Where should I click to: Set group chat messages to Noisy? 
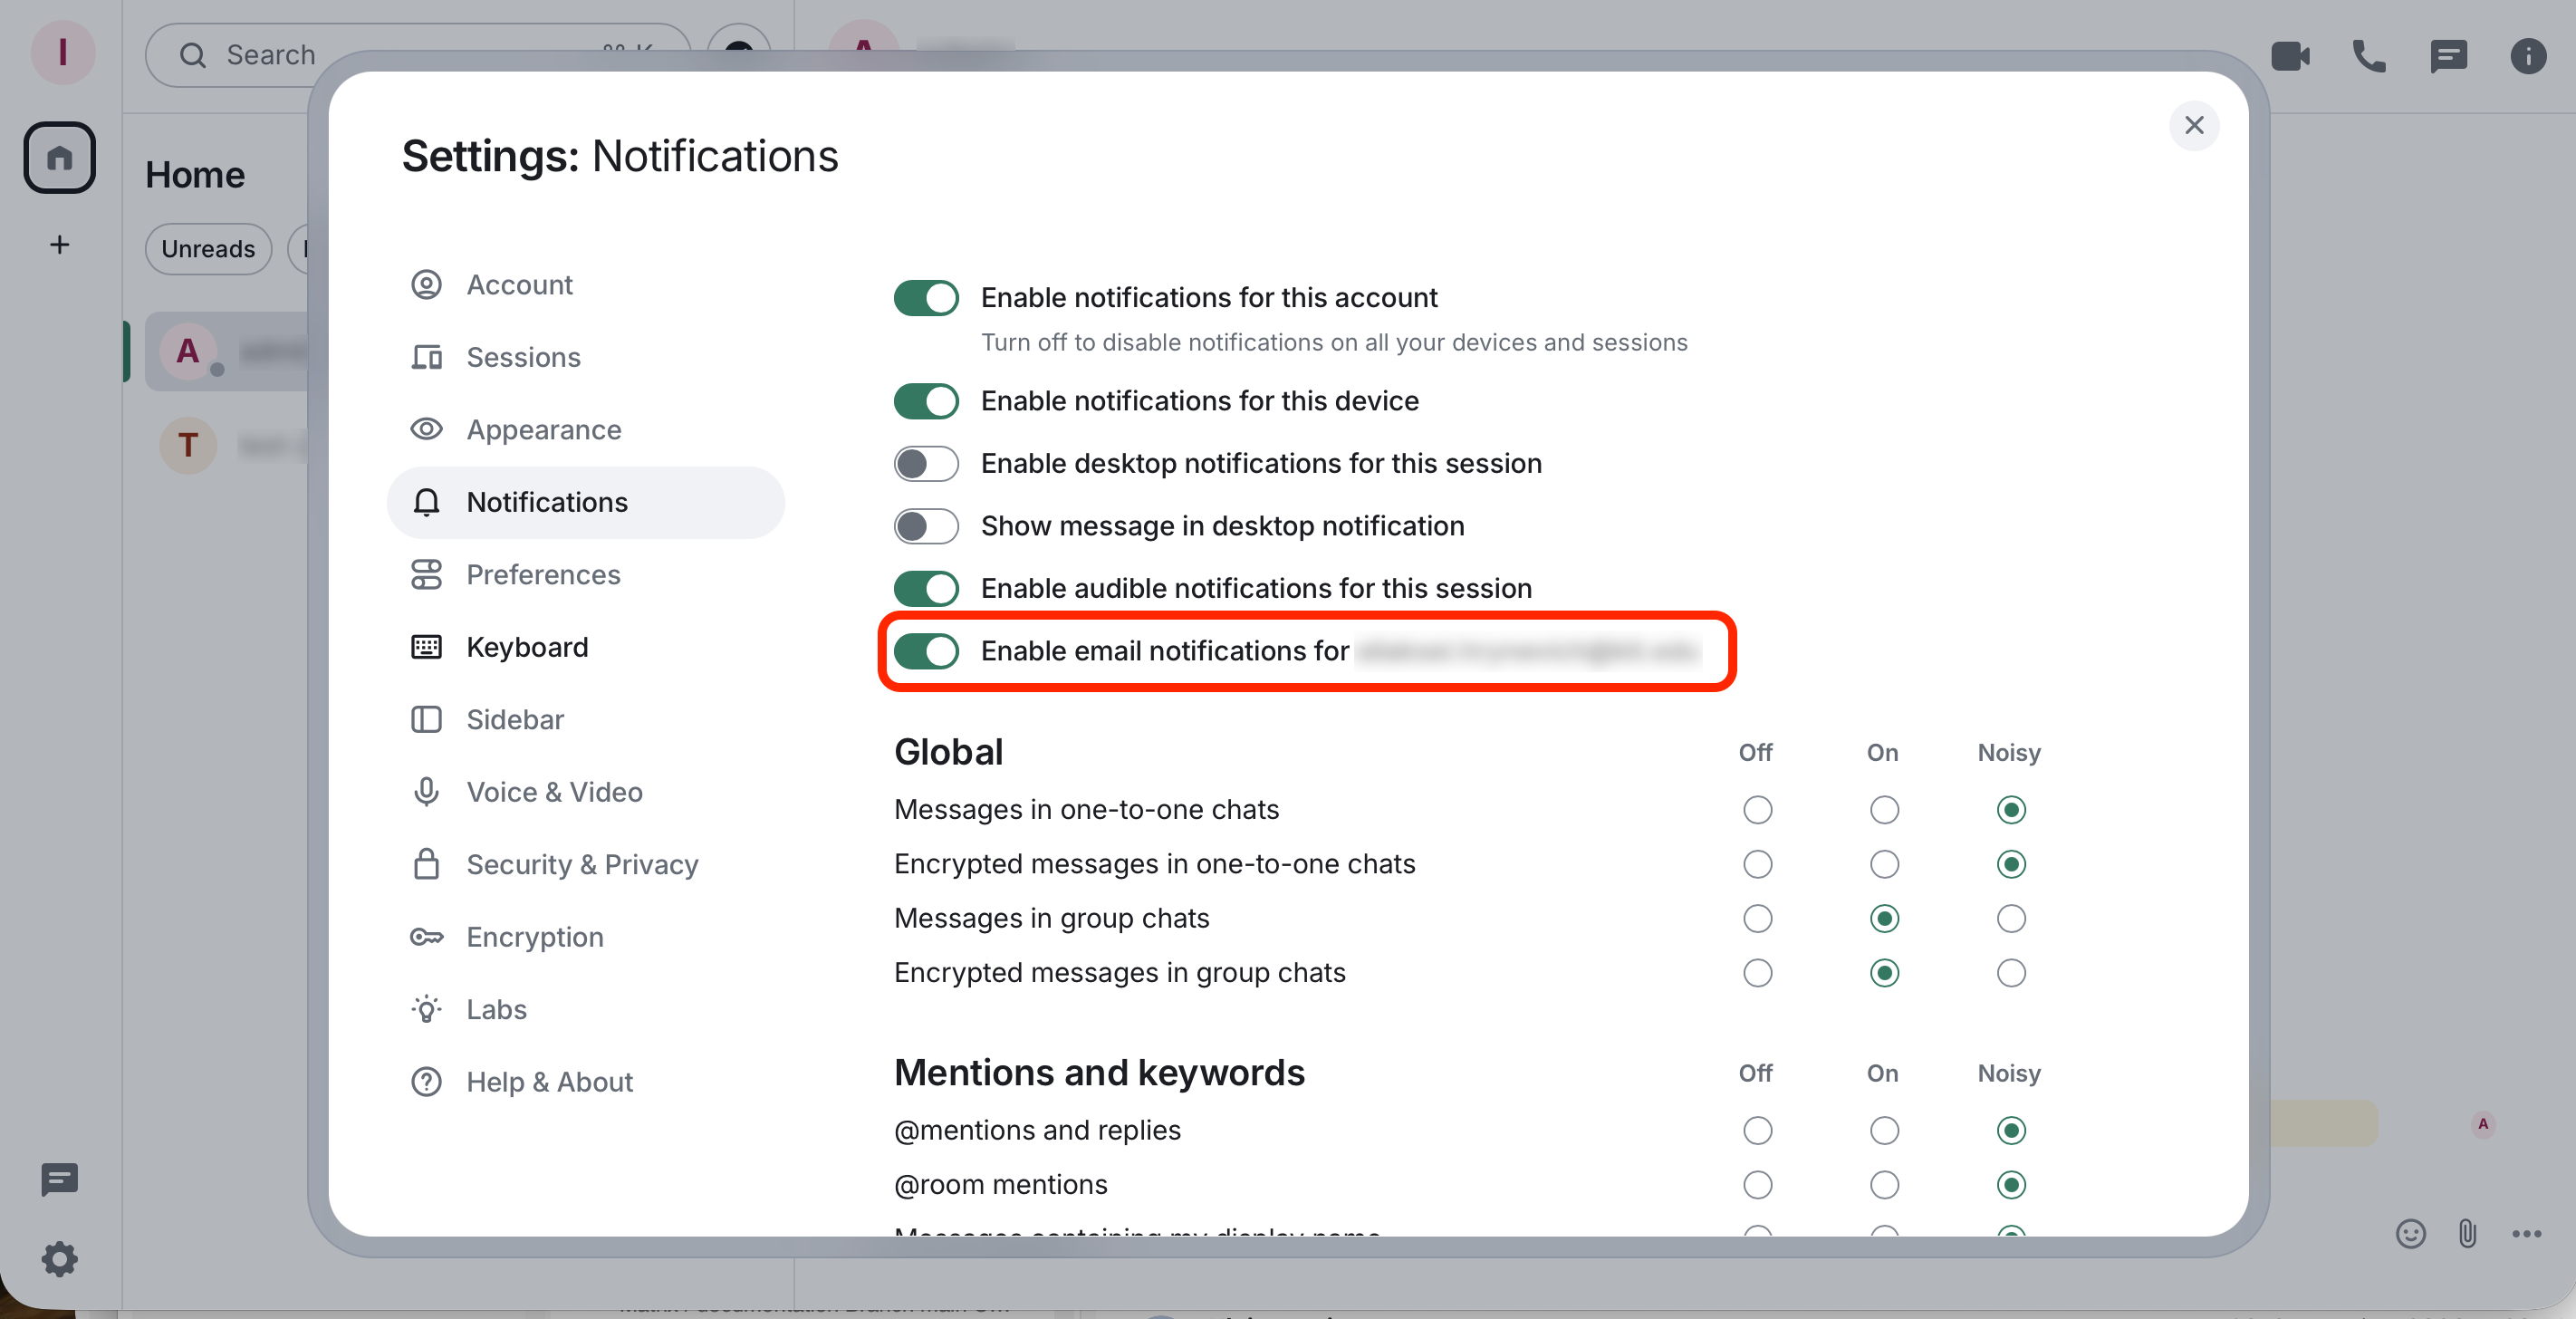coord(2010,918)
